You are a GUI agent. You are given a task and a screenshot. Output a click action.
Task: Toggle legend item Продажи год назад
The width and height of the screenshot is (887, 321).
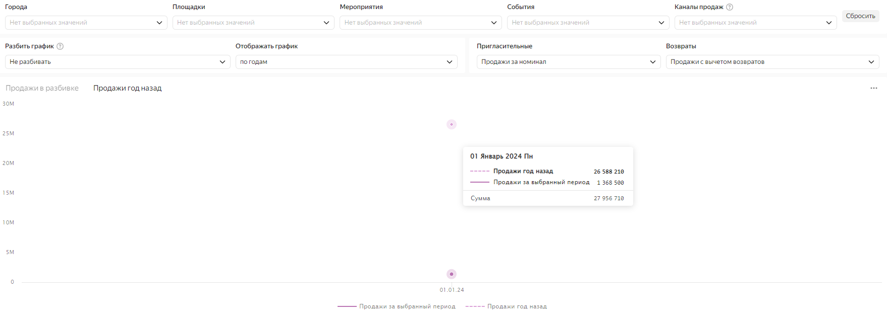point(506,306)
